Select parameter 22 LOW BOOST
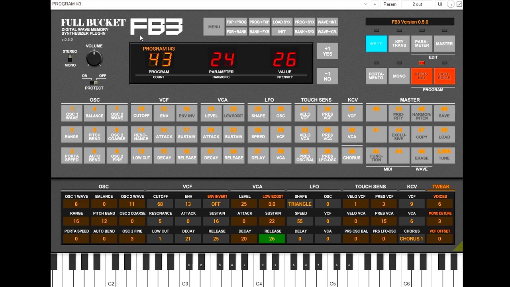 pyautogui.click(x=234, y=113)
